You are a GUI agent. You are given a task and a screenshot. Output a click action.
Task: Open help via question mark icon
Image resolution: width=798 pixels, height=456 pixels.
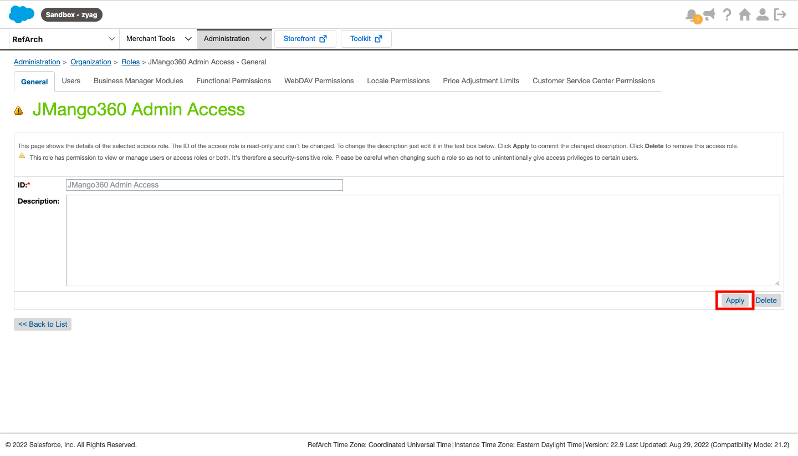pos(727,14)
